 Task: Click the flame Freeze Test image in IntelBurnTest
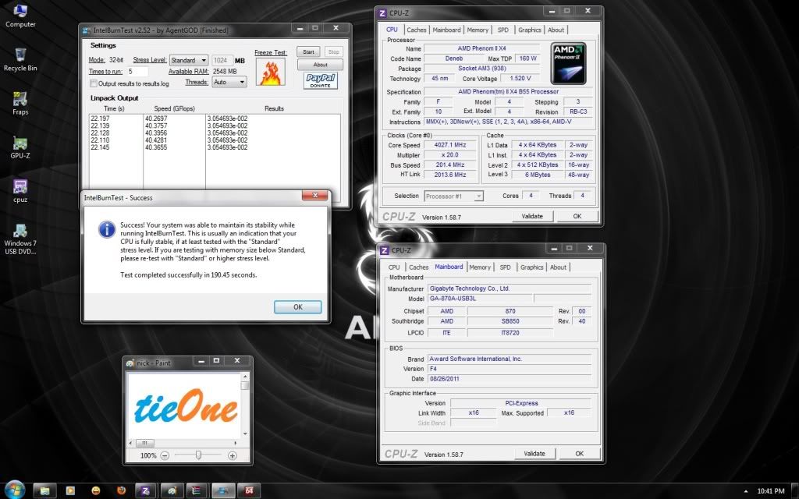pyautogui.click(x=270, y=72)
